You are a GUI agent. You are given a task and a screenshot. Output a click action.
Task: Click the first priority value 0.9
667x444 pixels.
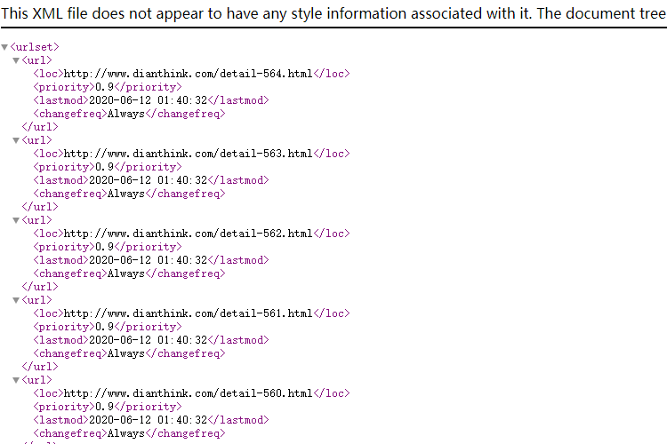pos(105,87)
